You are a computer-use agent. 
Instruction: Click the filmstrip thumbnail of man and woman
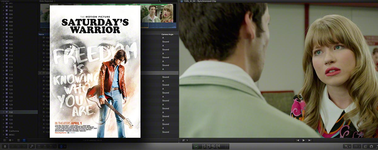157,13
